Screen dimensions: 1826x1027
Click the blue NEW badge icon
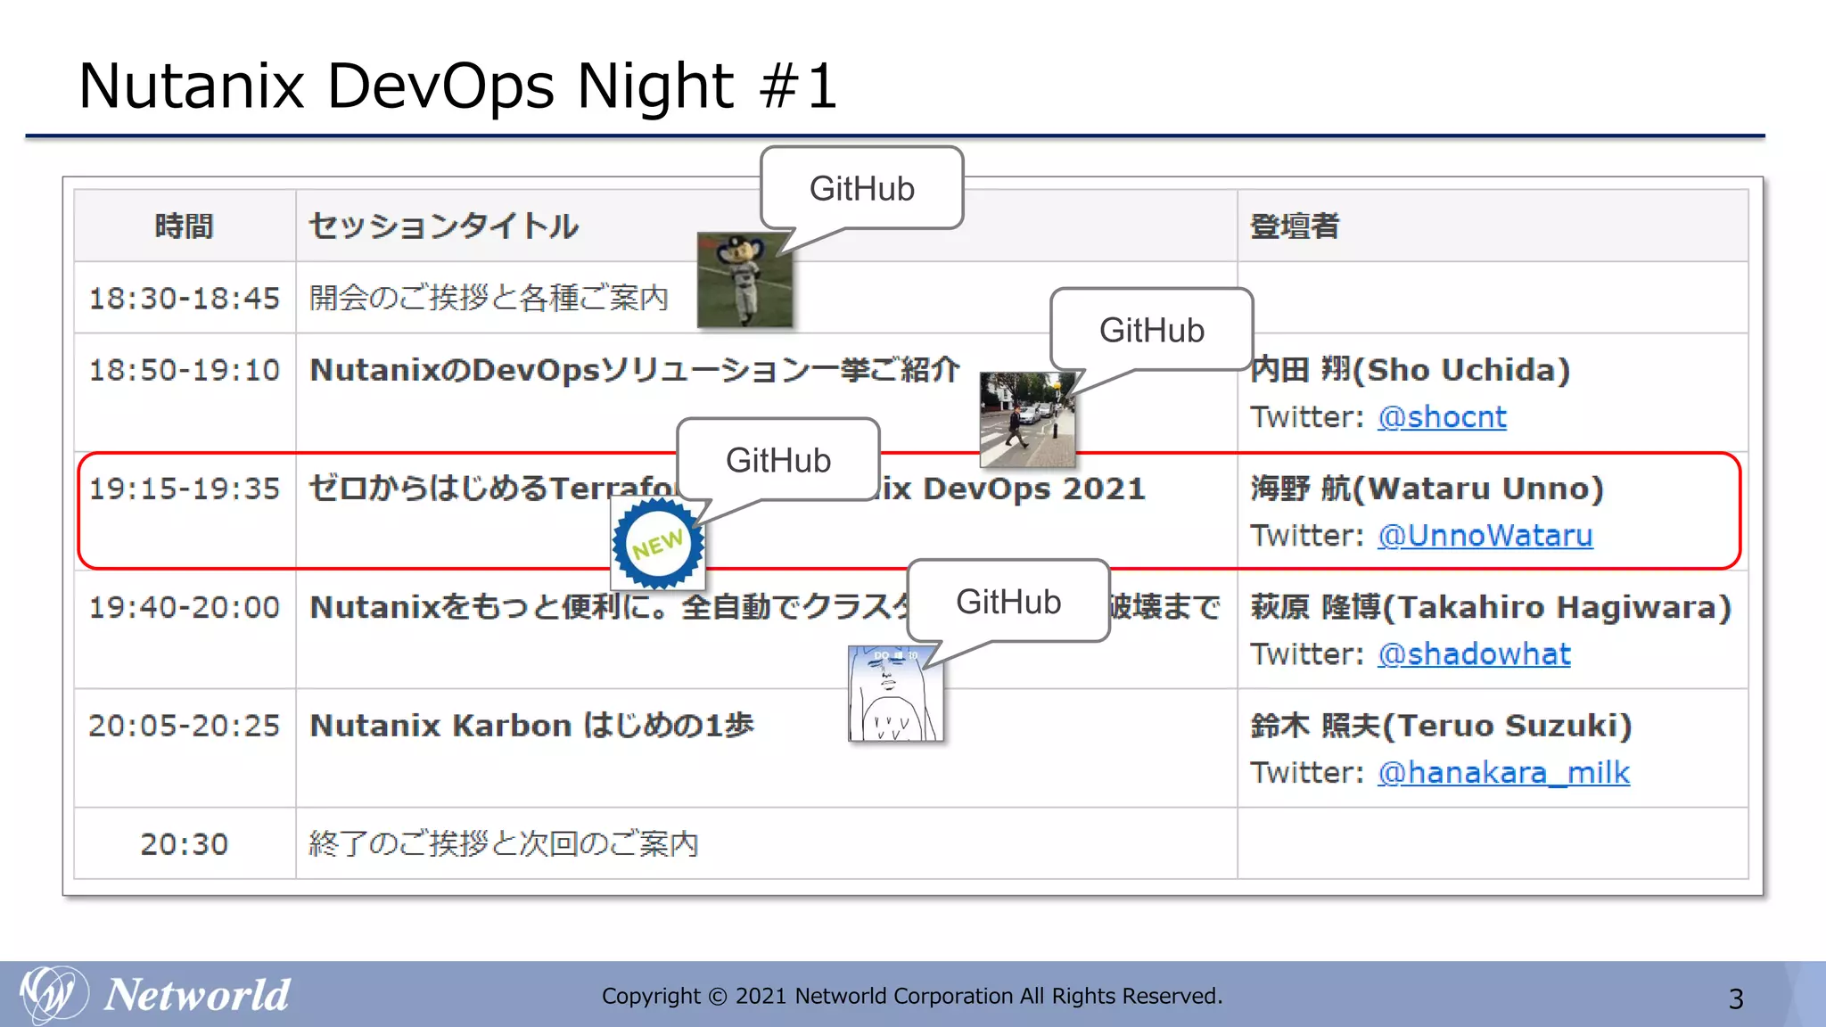[658, 544]
